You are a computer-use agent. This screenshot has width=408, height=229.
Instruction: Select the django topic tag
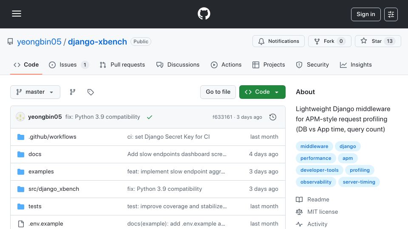(348, 146)
